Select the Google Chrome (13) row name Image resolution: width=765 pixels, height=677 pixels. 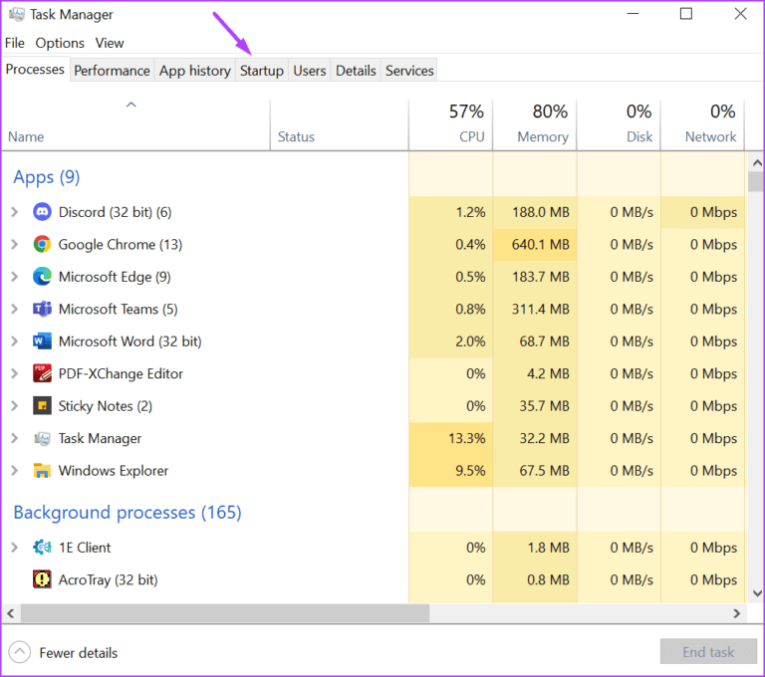tap(120, 244)
